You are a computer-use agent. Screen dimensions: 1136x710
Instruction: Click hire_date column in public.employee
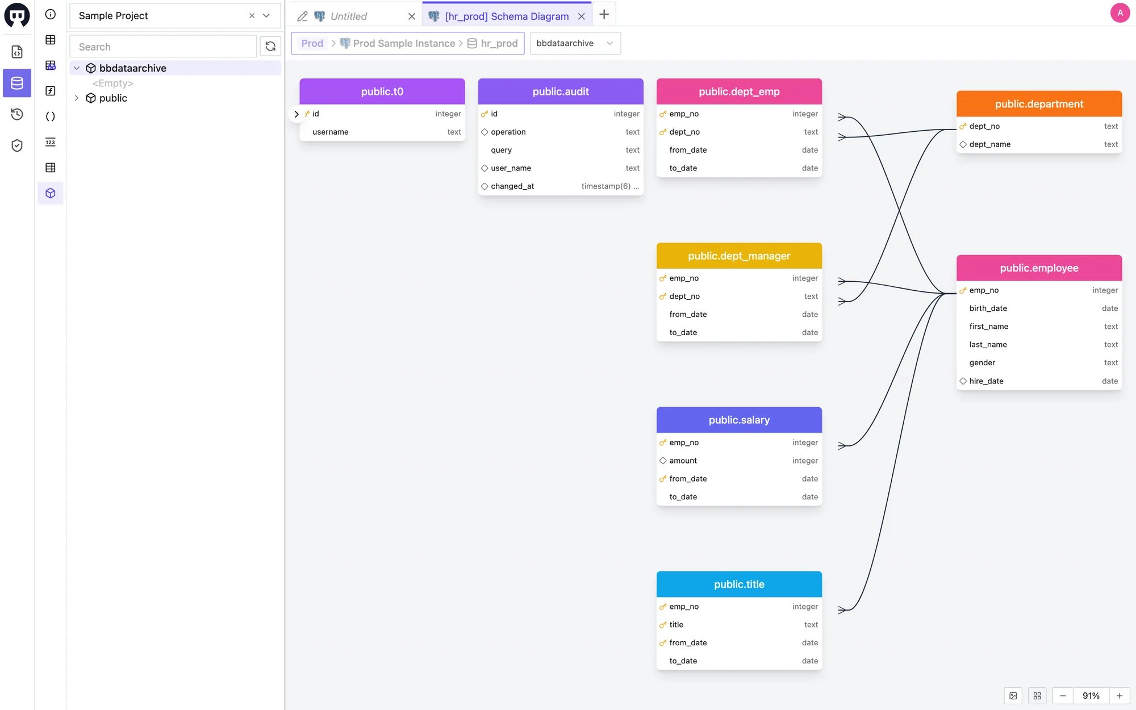(x=1039, y=381)
